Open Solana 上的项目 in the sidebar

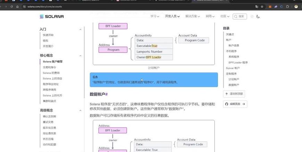(52, 78)
